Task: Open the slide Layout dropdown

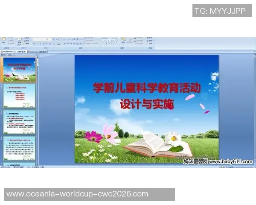Action: (26, 38)
